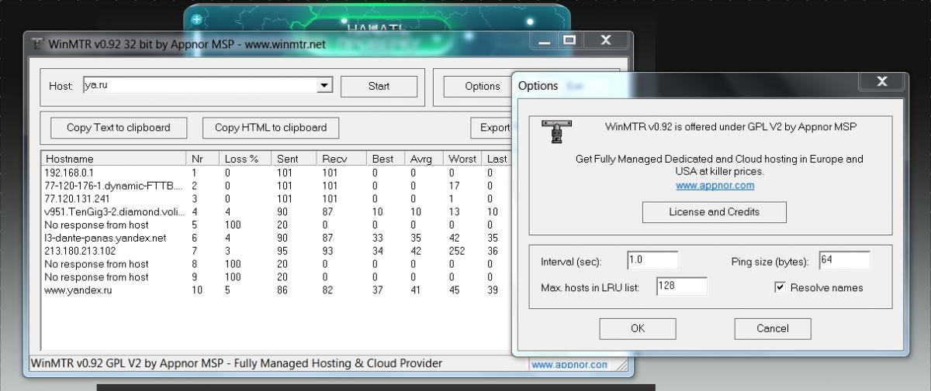
Task: Expand the Host dropdown arrow
Action: coord(325,86)
